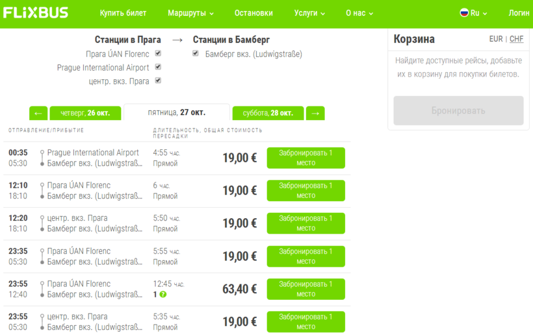Click the 5:55 час. duration text

166,251
